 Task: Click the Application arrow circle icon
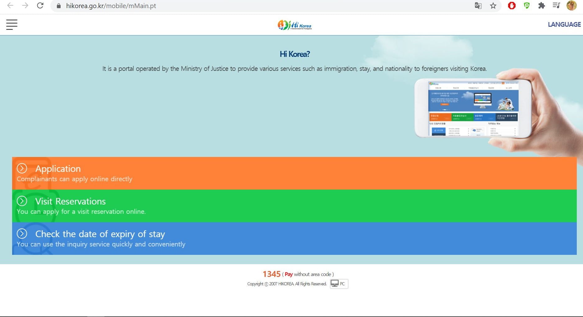pyautogui.click(x=22, y=168)
